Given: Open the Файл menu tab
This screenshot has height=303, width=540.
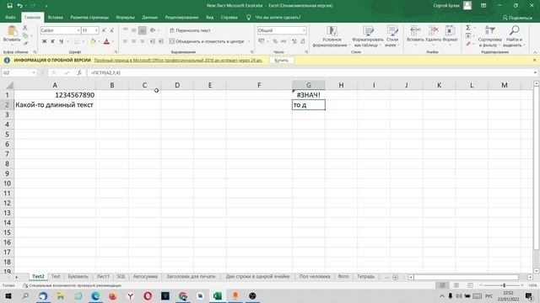Looking at the screenshot, I should click(10, 17).
